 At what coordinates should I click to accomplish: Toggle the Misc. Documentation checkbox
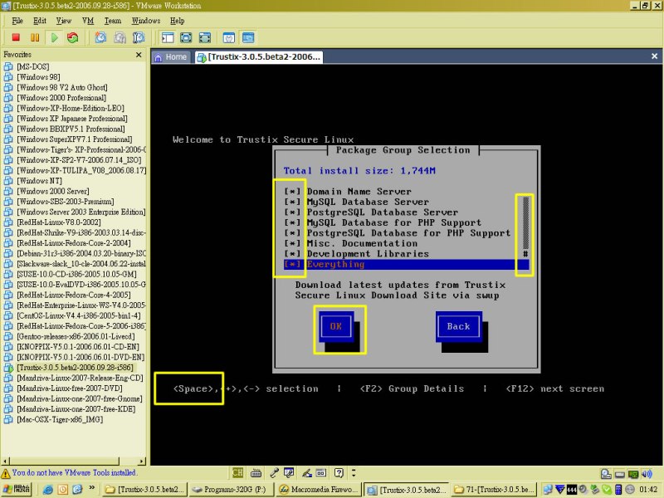[x=292, y=243]
